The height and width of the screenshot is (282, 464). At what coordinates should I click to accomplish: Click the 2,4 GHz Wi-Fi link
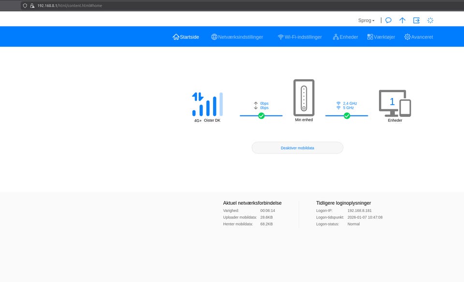(349, 103)
